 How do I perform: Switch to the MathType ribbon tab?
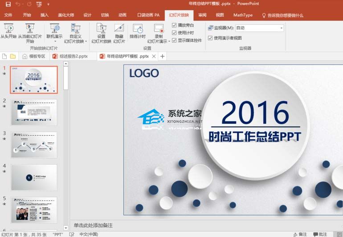[x=243, y=15]
